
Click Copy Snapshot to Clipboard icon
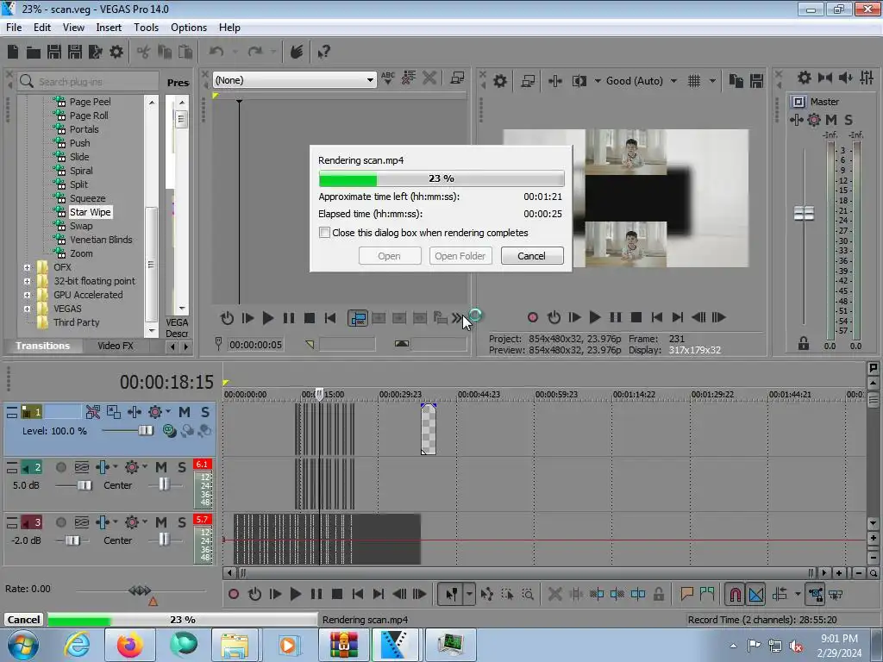(x=736, y=81)
